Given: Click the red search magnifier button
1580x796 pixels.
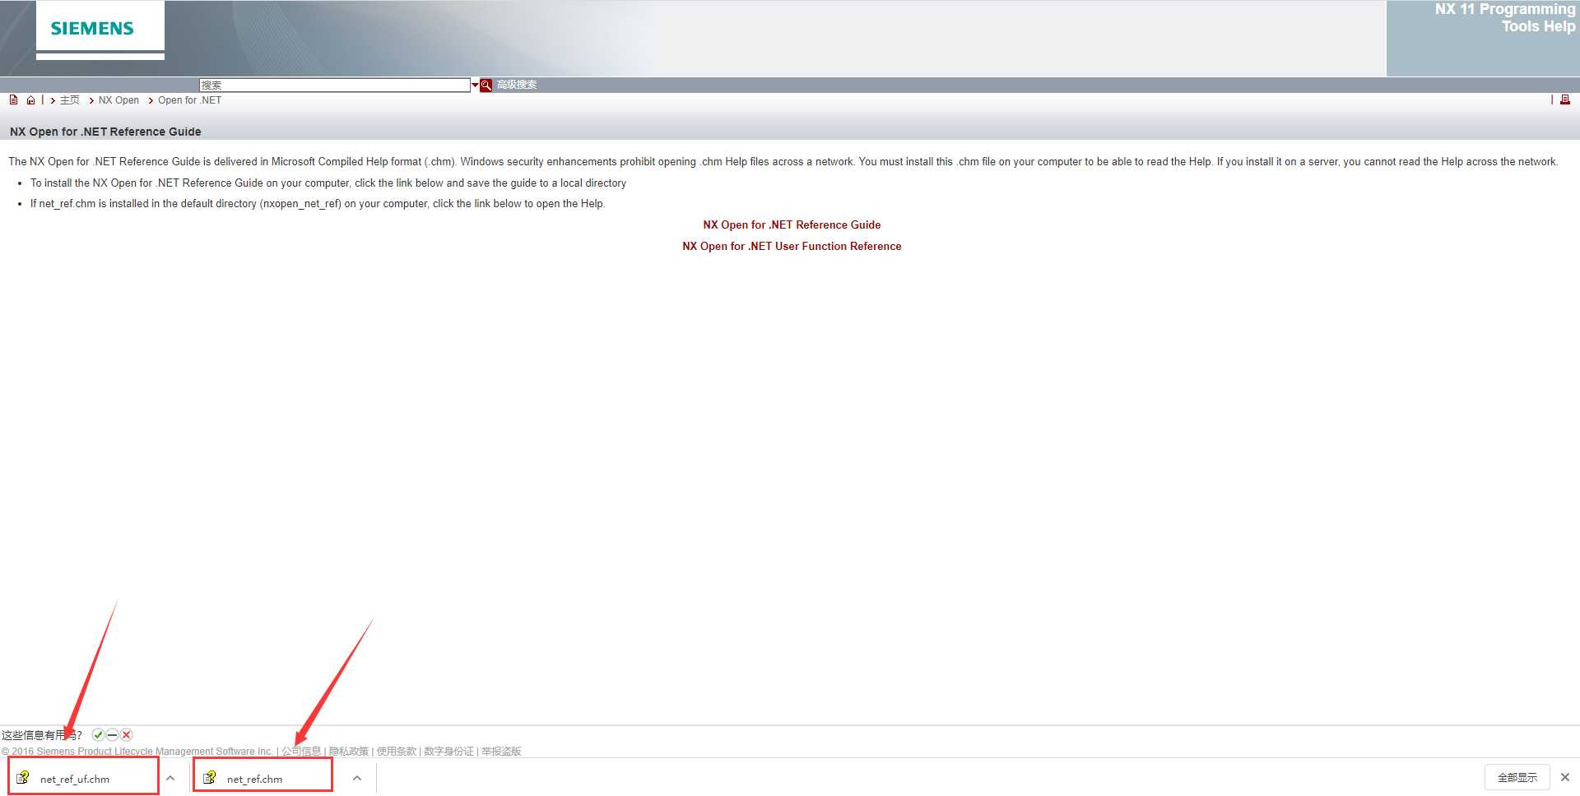Looking at the screenshot, I should [486, 85].
